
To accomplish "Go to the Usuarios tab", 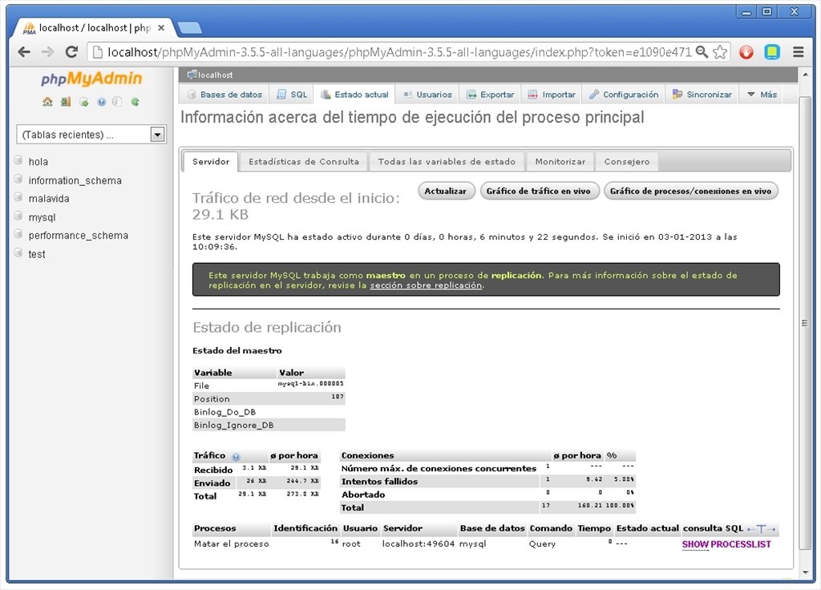I will click(x=427, y=95).
